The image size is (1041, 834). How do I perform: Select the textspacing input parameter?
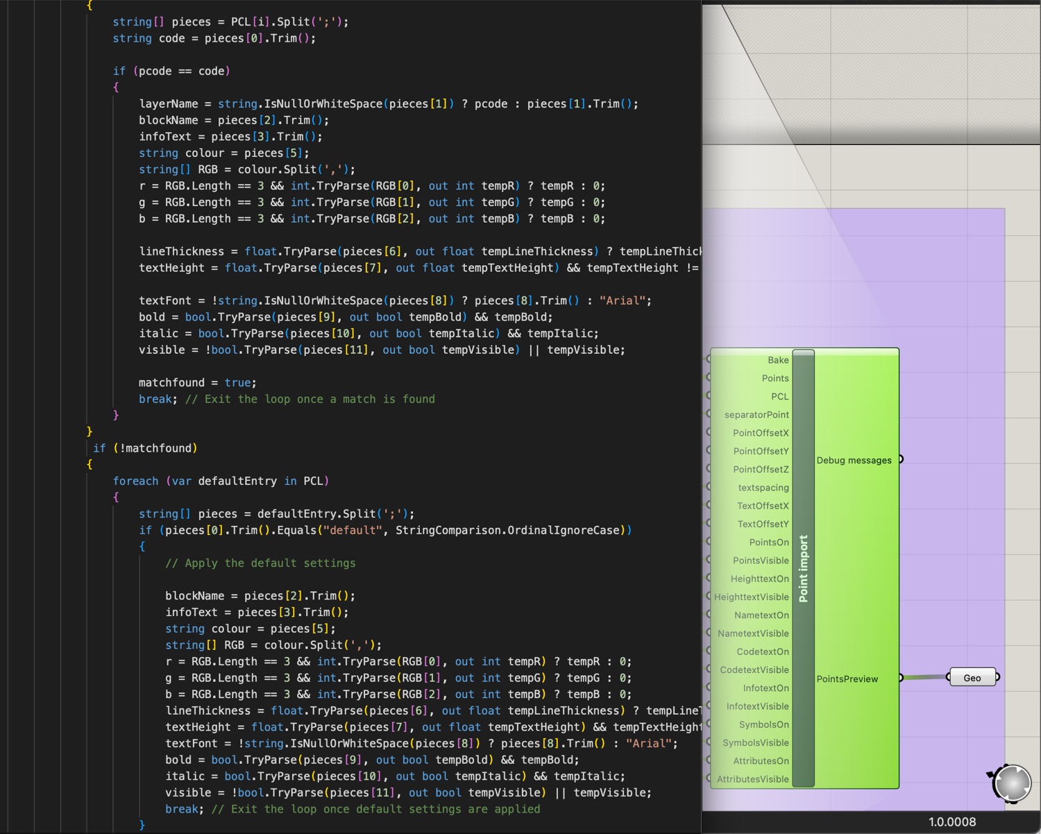(763, 488)
